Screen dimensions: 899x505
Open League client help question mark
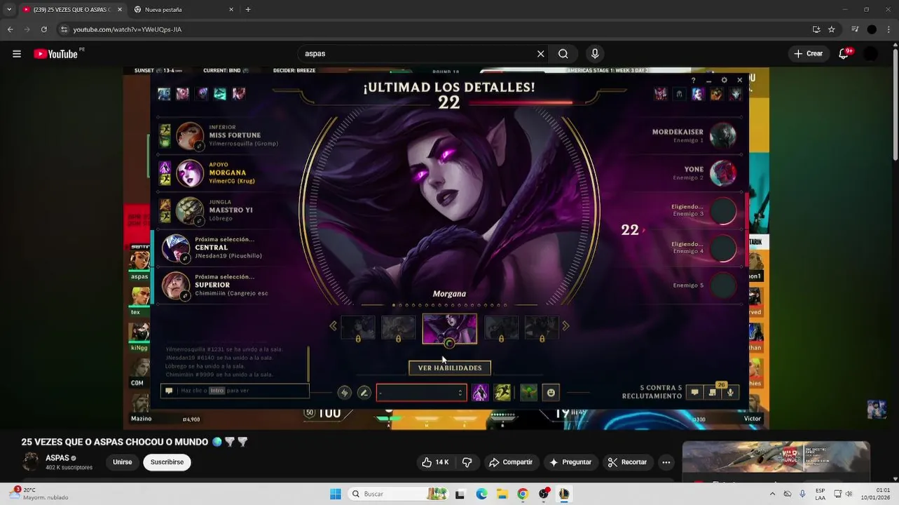[x=694, y=80]
